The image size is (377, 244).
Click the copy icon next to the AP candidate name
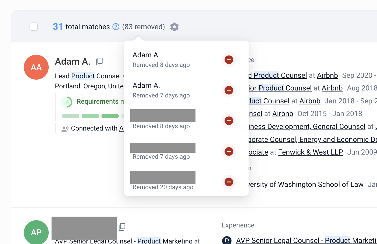[122, 227]
